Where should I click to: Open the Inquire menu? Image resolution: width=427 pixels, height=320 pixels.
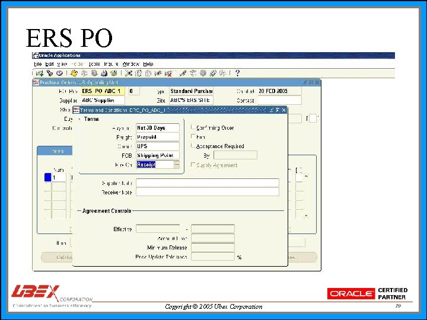point(111,64)
